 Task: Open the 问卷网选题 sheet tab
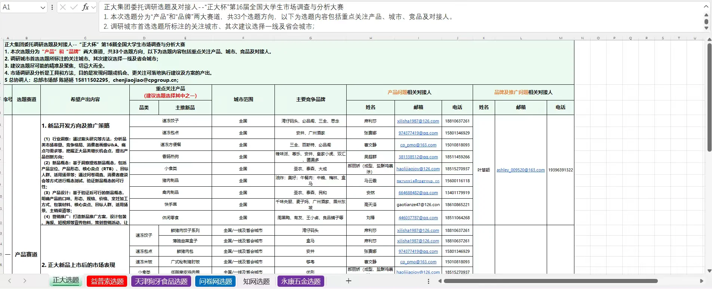216,281
